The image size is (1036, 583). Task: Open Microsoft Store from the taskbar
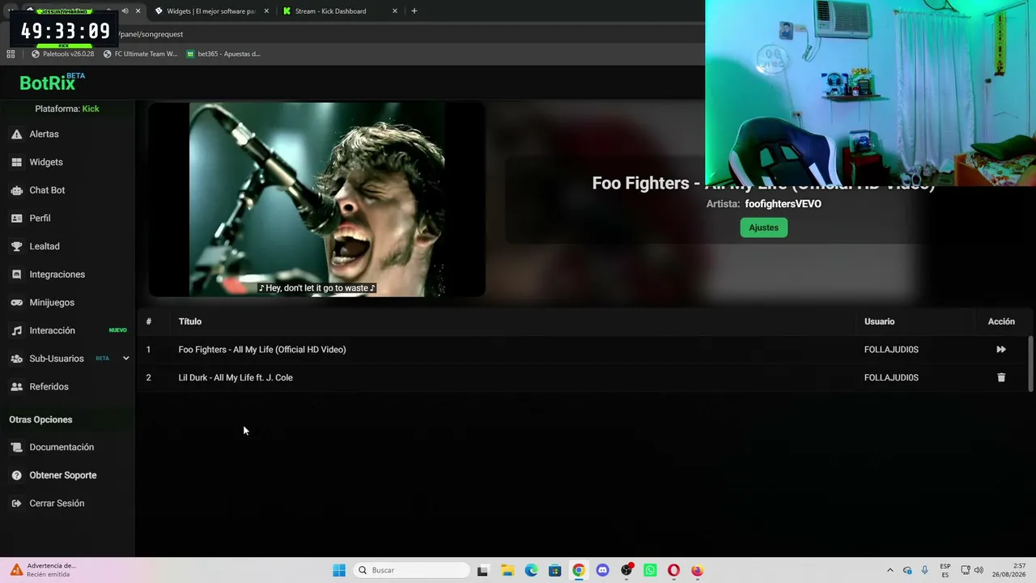pyautogui.click(x=554, y=571)
